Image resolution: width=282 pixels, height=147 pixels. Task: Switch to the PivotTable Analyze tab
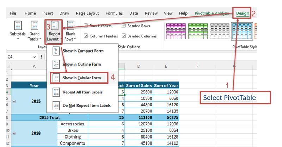[x=212, y=13]
